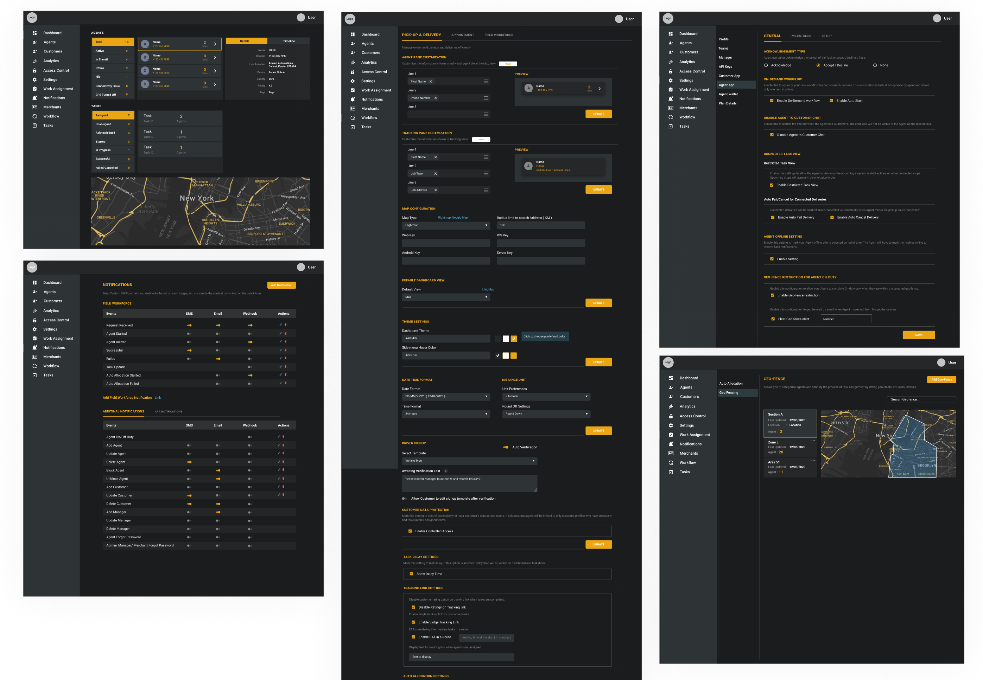Open the Unit Preferences Kilometer dropdown
983x680 pixels.
(x=546, y=396)
